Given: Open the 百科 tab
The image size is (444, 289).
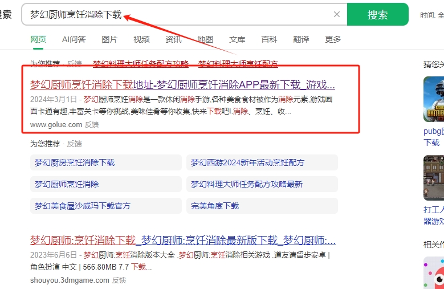Looking at the screenshot, I should pyautogui.click(x=269, y=39).
